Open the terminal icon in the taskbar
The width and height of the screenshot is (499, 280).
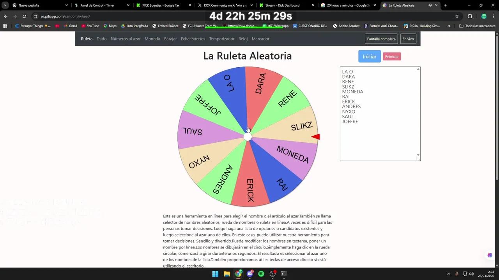pos(284,274)
